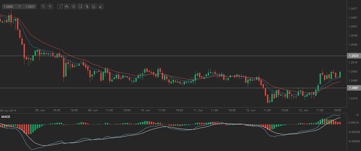Click the 1.2523 price level marker
This screenshot has width=361, height=151.
[x=354, y=56]
